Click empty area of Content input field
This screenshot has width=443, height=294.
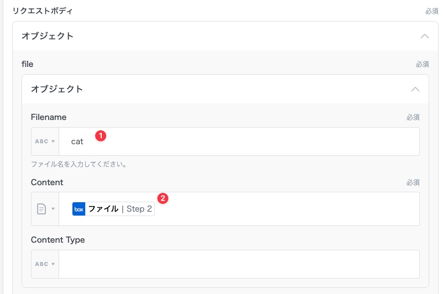pyautogui.click(x=288, y=209)
